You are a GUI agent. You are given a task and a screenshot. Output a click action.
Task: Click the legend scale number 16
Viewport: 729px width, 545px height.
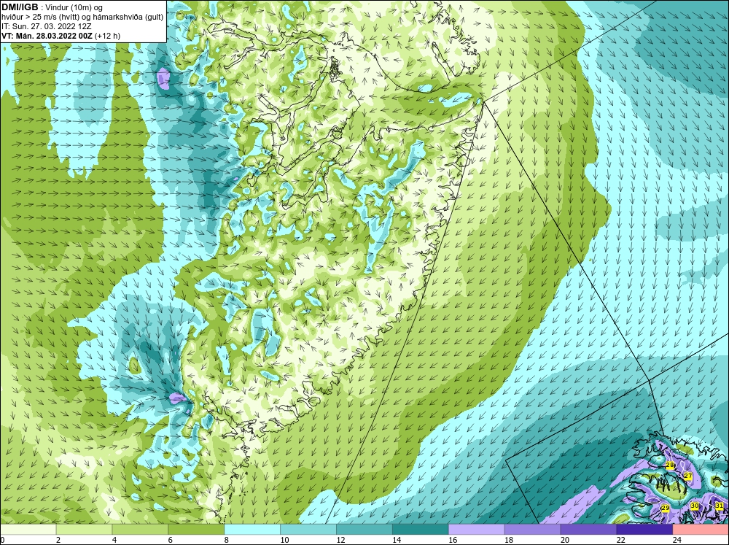453,540
